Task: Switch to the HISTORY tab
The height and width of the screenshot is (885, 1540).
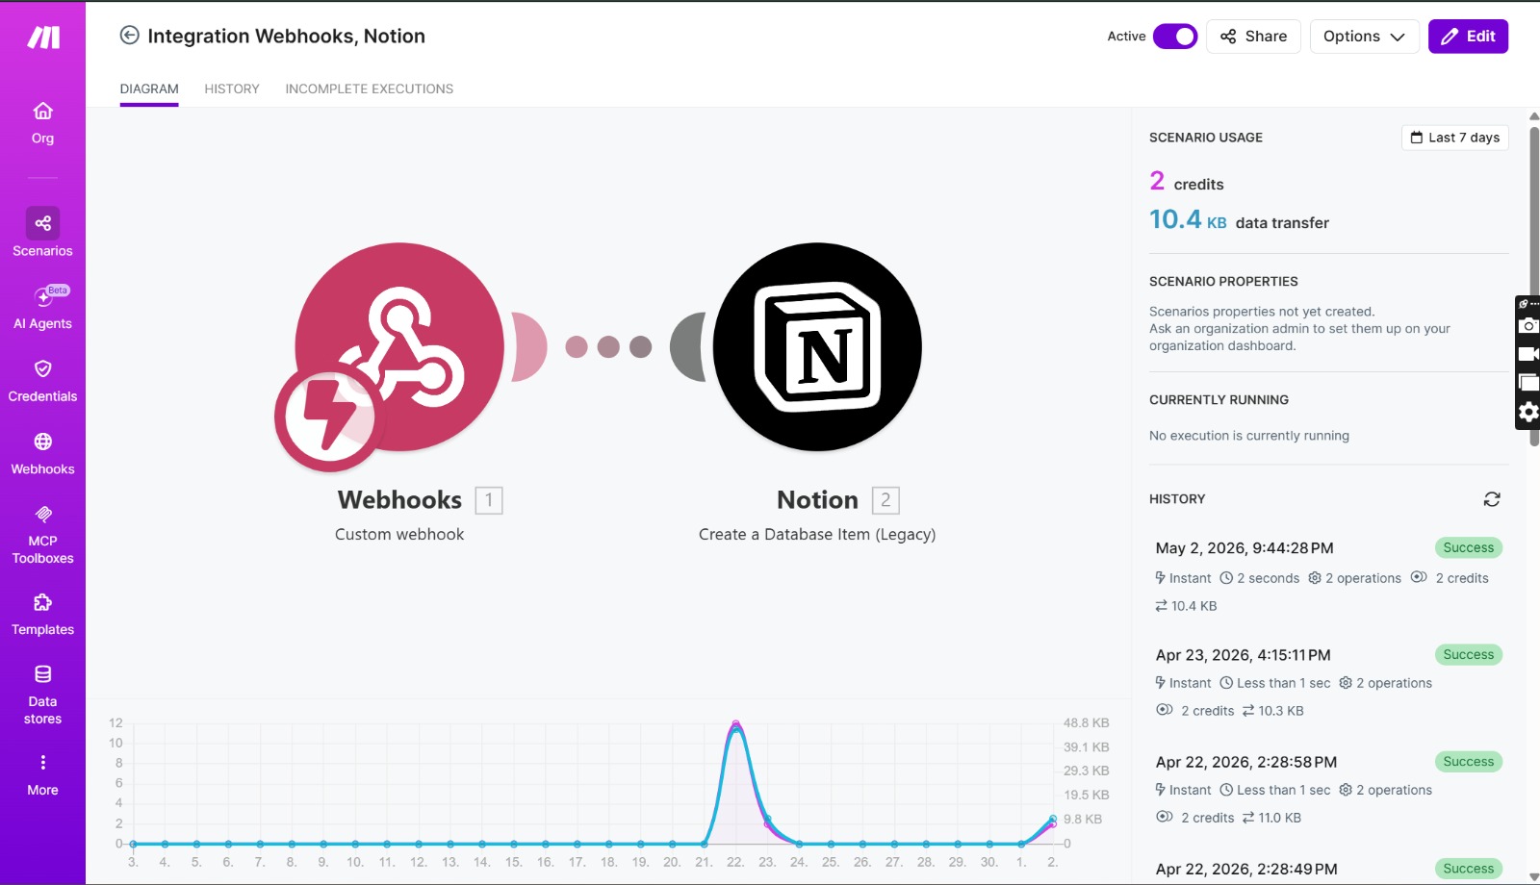Action: point(232,88)
